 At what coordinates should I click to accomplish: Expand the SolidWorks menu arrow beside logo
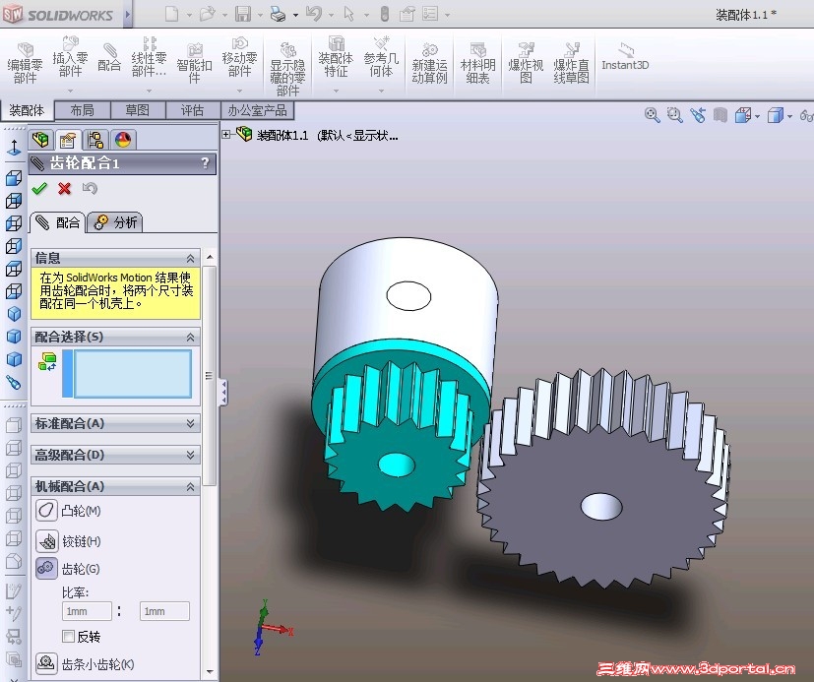click(x=128, y=15)
